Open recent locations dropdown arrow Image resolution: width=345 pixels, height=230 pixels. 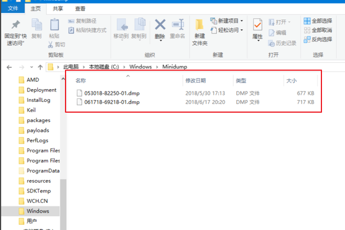pyautogui.click(x=32, y=67)
